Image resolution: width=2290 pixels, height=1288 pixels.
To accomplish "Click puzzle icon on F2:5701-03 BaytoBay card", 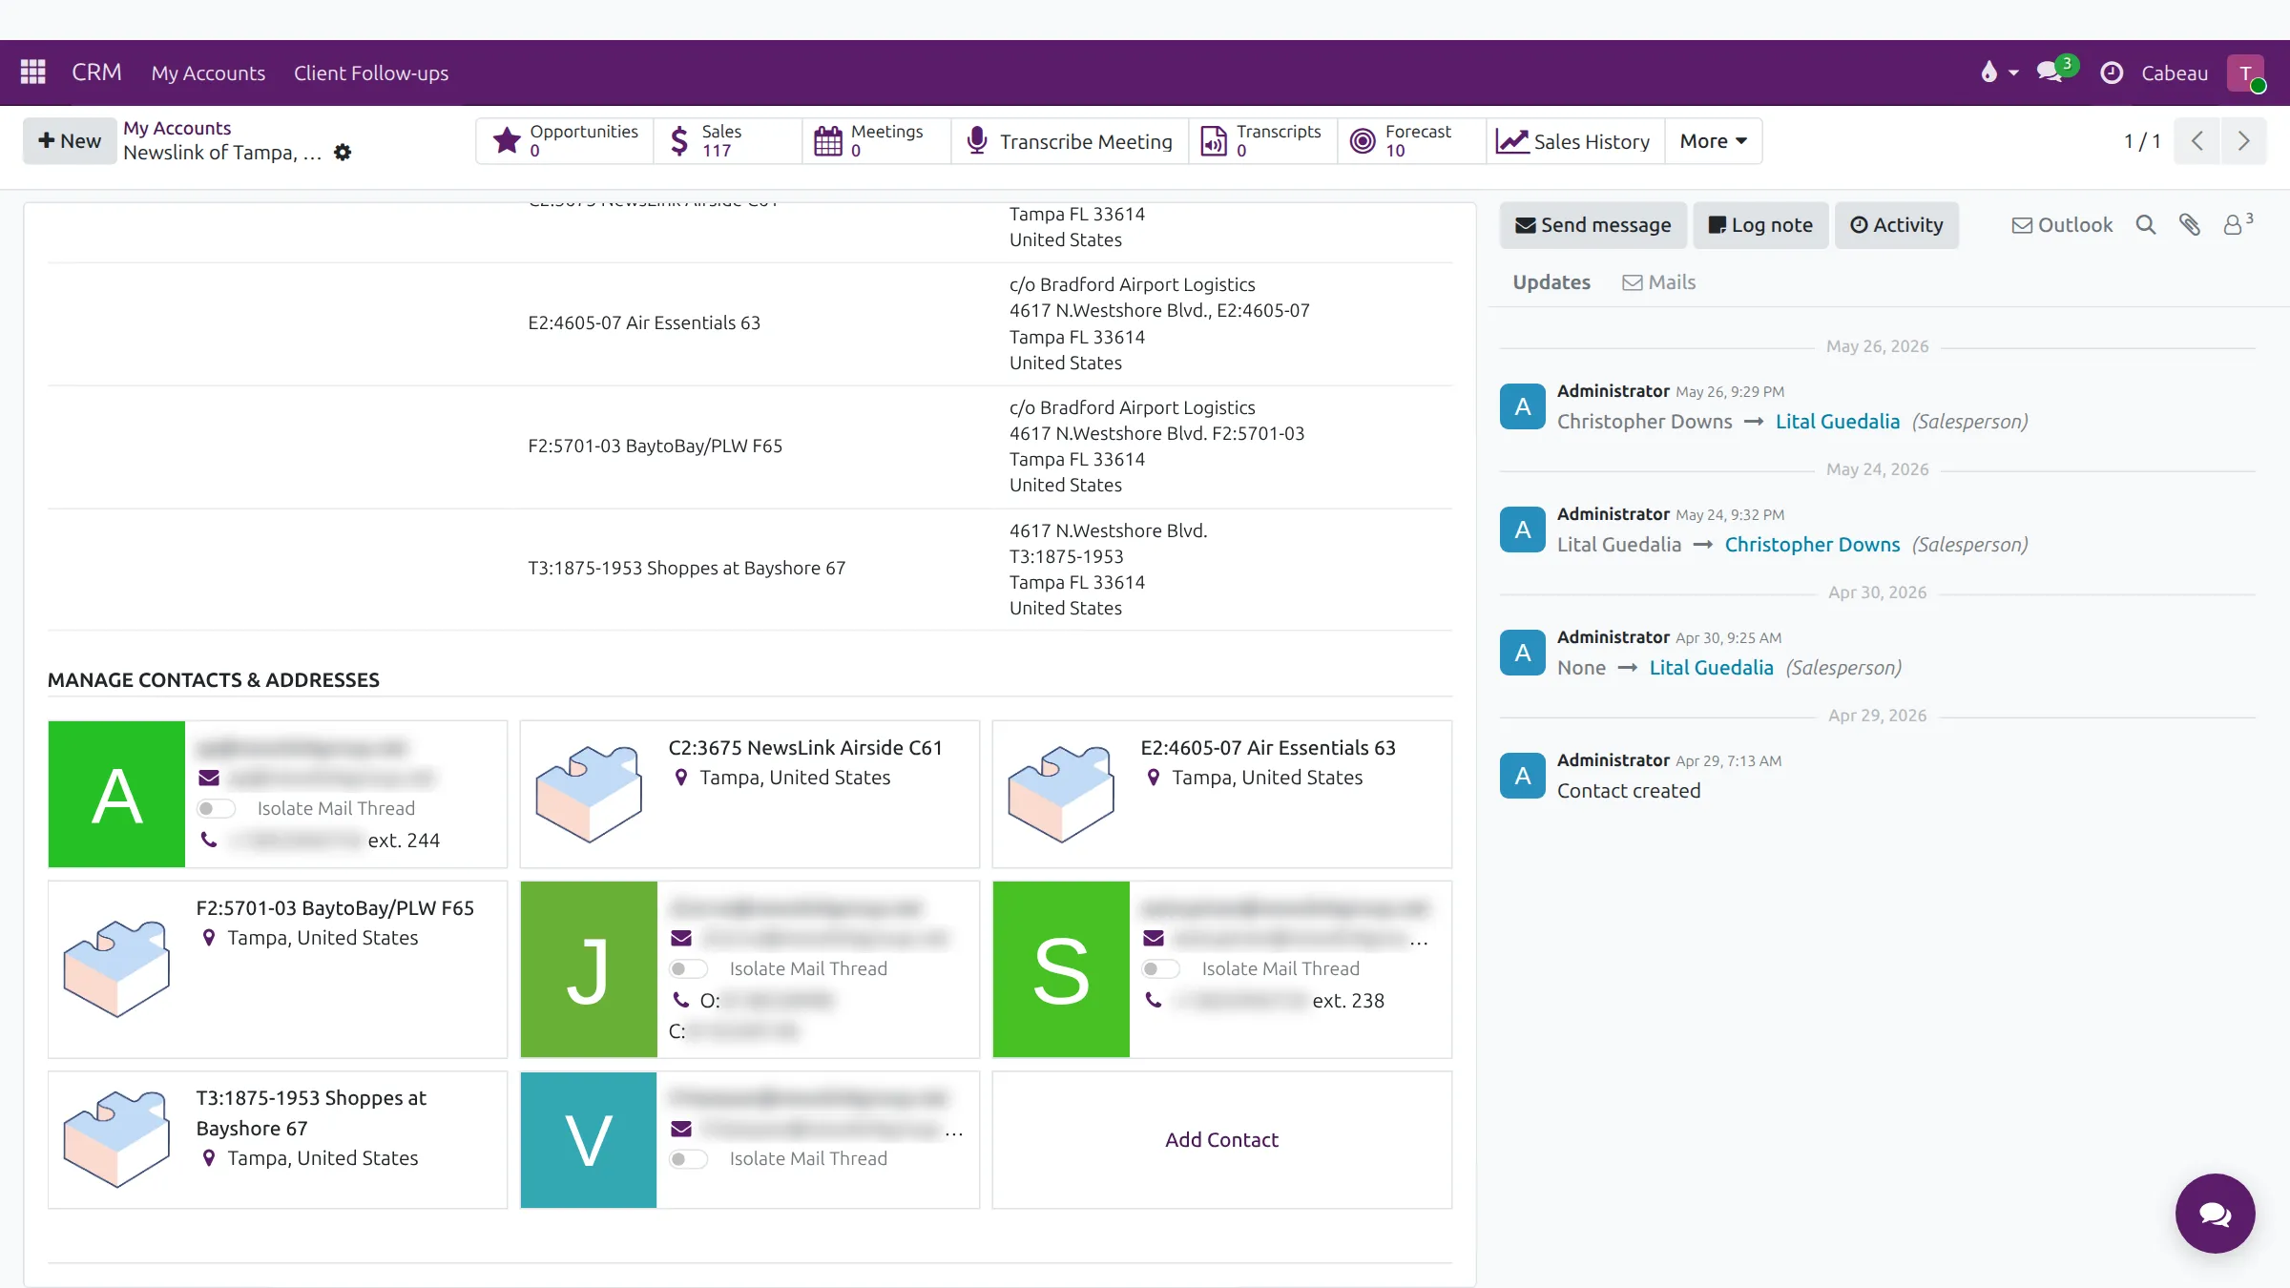I will [x=116, y=968].
